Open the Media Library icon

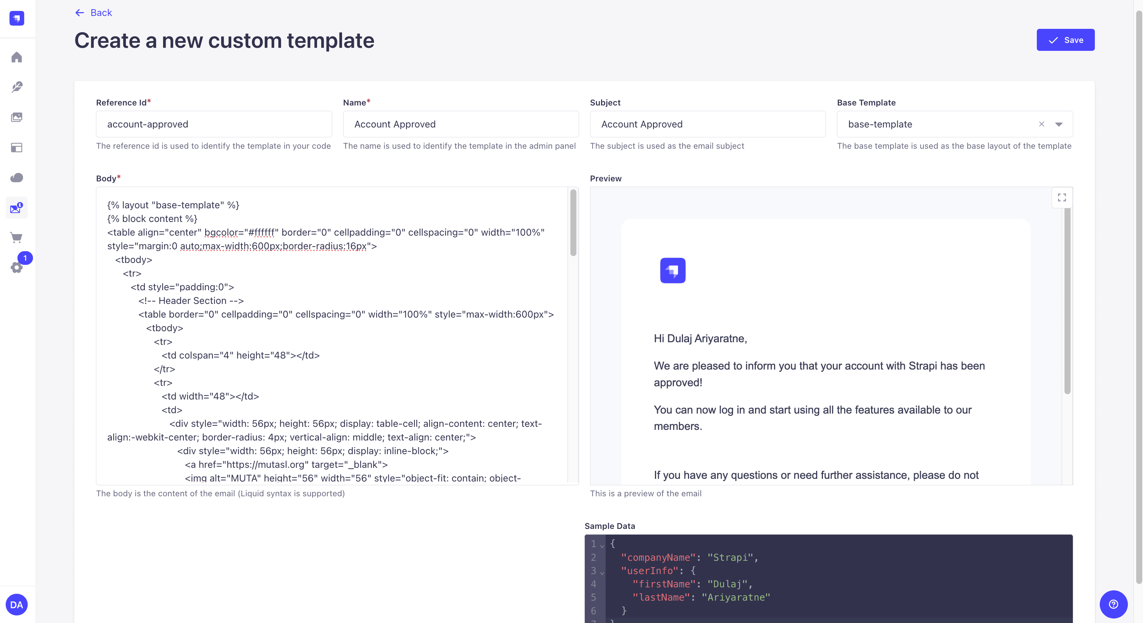coord(16,117)
